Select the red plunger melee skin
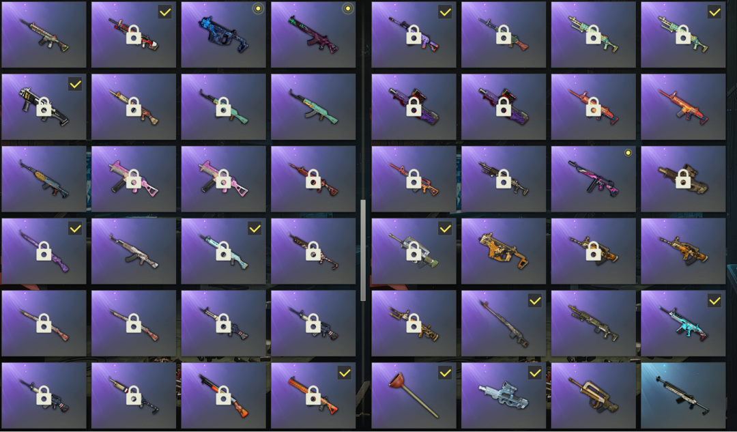The image size is (737, 432). coord(414,395)
